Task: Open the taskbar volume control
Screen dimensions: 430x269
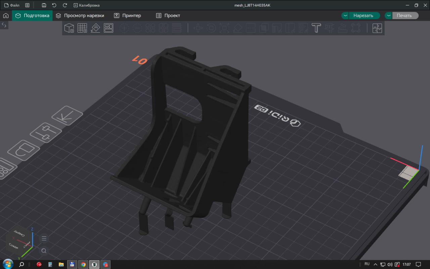Action: pos(390,264)
